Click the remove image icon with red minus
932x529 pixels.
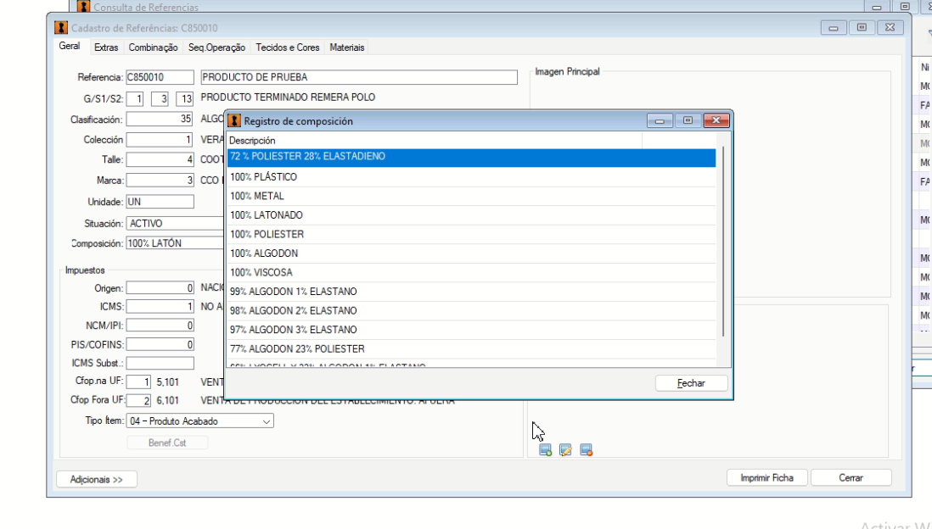pyautogui.click(x=586, y=450)
